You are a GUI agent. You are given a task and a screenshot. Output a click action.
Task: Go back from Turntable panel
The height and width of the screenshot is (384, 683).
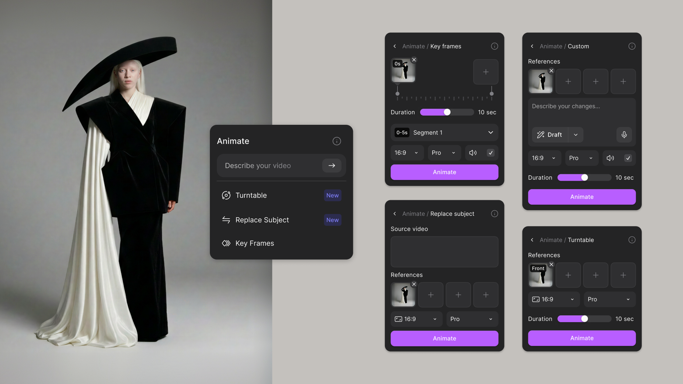(532, 240)
